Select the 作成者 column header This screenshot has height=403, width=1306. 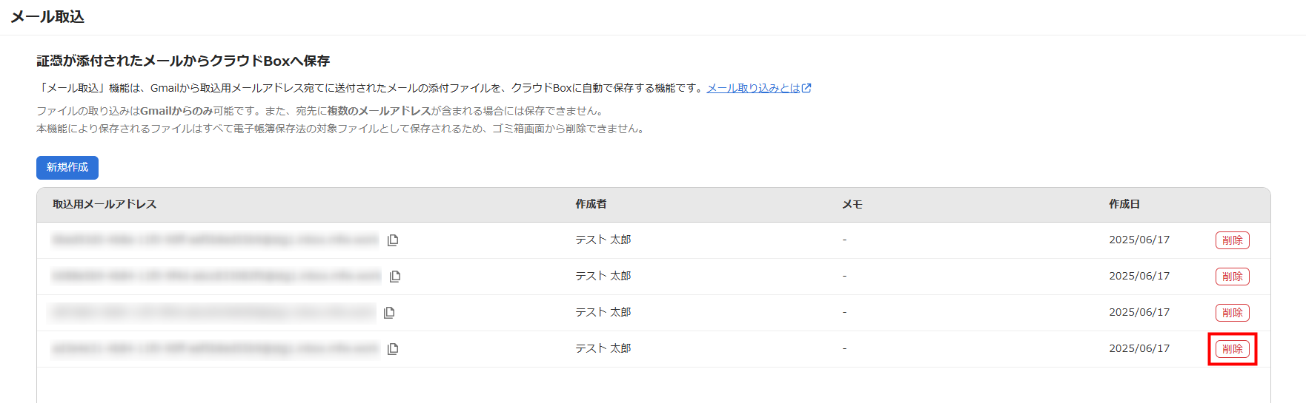tap(591, 204)
